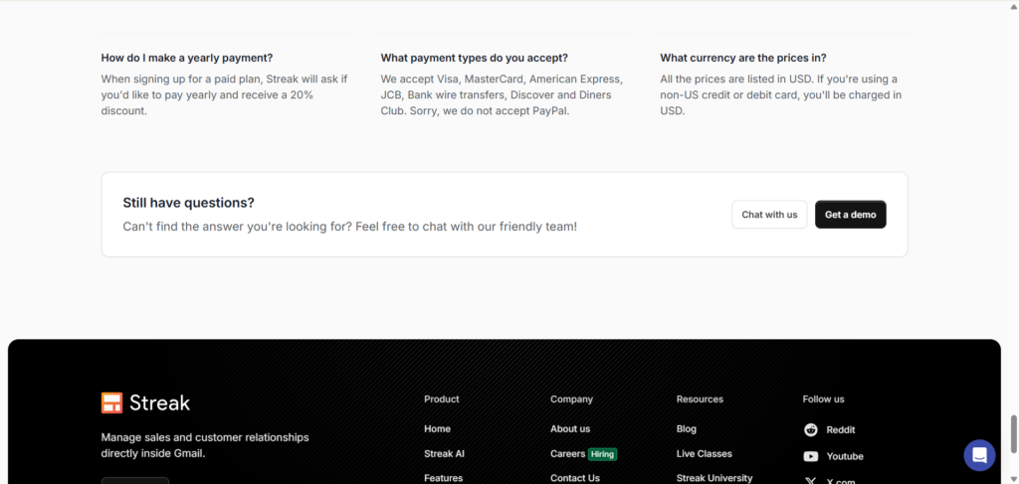The width and height of the screenshot is (1019, 484).
Task: Open the Streak AI footer link
Action: [x=445, y=453]
